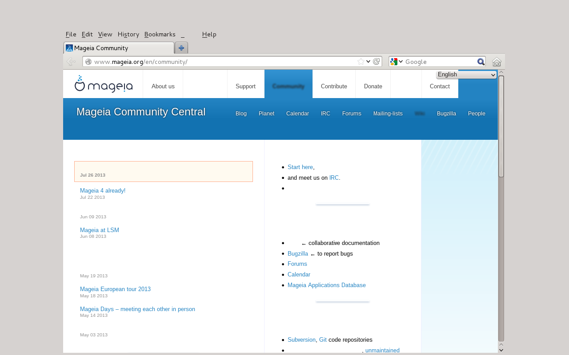Open Bugzilla in the blue header
This screenshot has height=355, width=569.
[446, 114]
